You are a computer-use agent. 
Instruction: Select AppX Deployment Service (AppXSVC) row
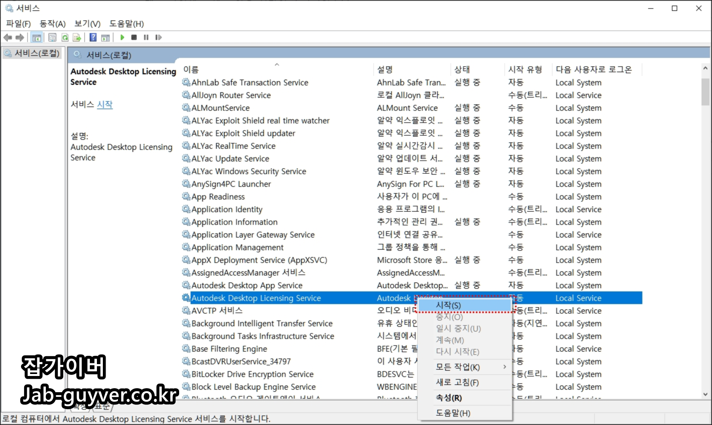click(412, 260)
